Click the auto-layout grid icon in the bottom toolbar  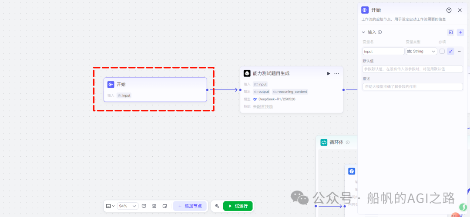coord(154,206)
